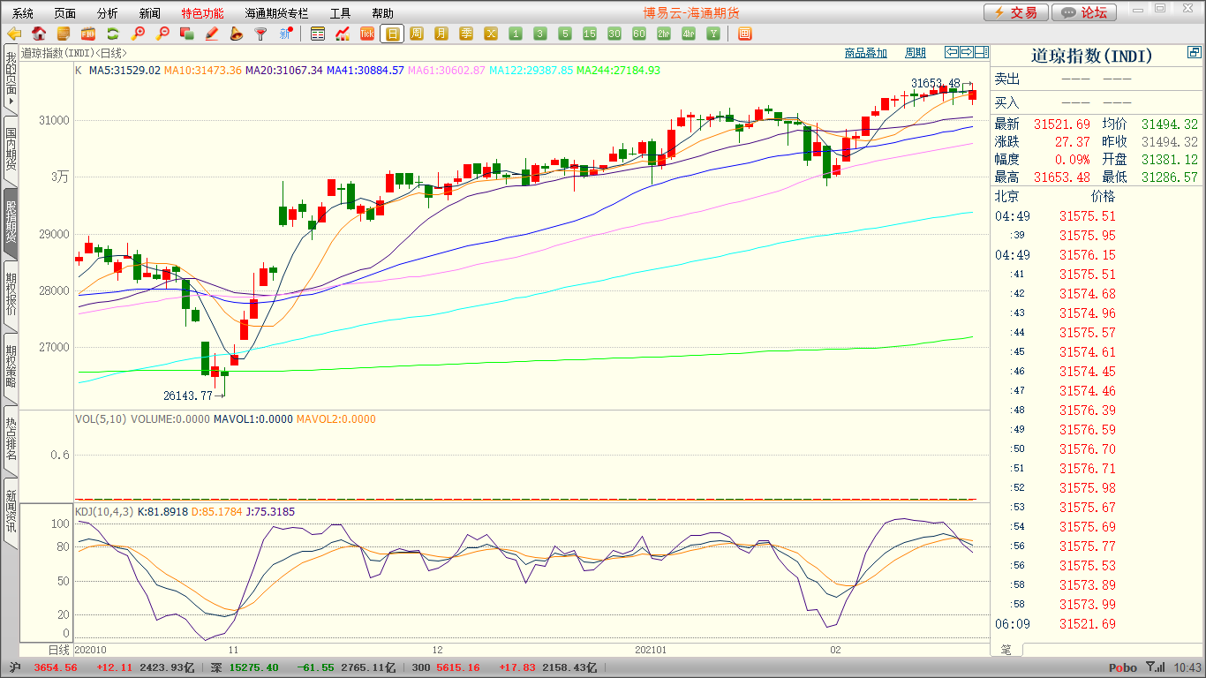Open the 分析 menu
Screen dimensions: 1206x678
[x=108, y=13]
